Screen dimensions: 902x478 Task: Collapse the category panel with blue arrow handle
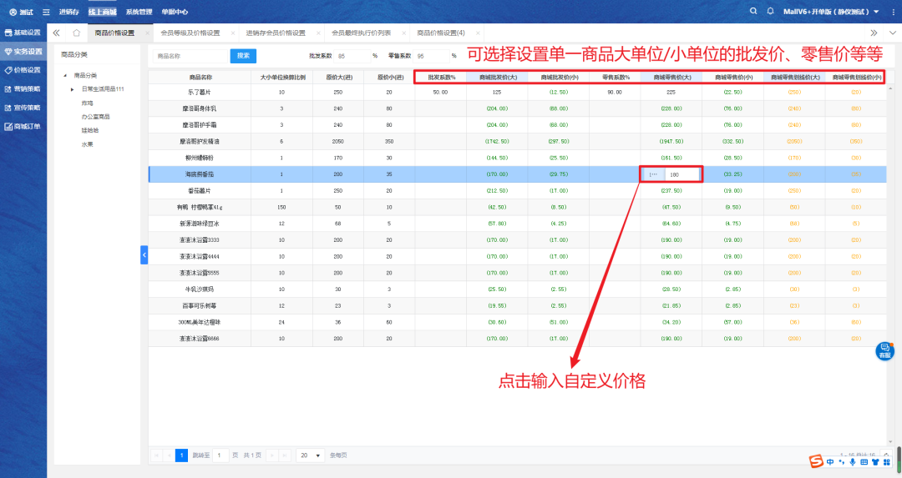tap(144, 254)
